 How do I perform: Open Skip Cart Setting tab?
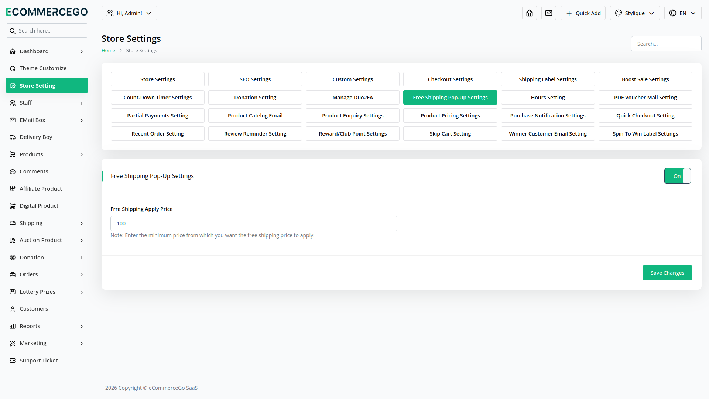click(450, 133)
